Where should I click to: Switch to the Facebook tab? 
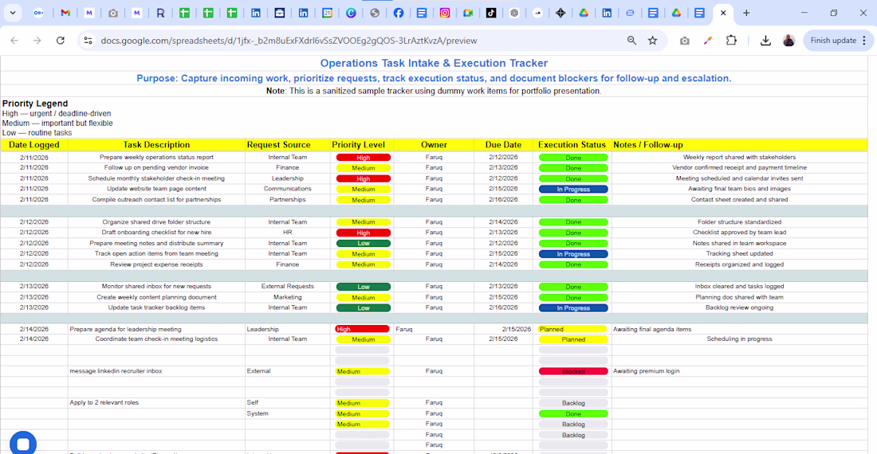398,13
